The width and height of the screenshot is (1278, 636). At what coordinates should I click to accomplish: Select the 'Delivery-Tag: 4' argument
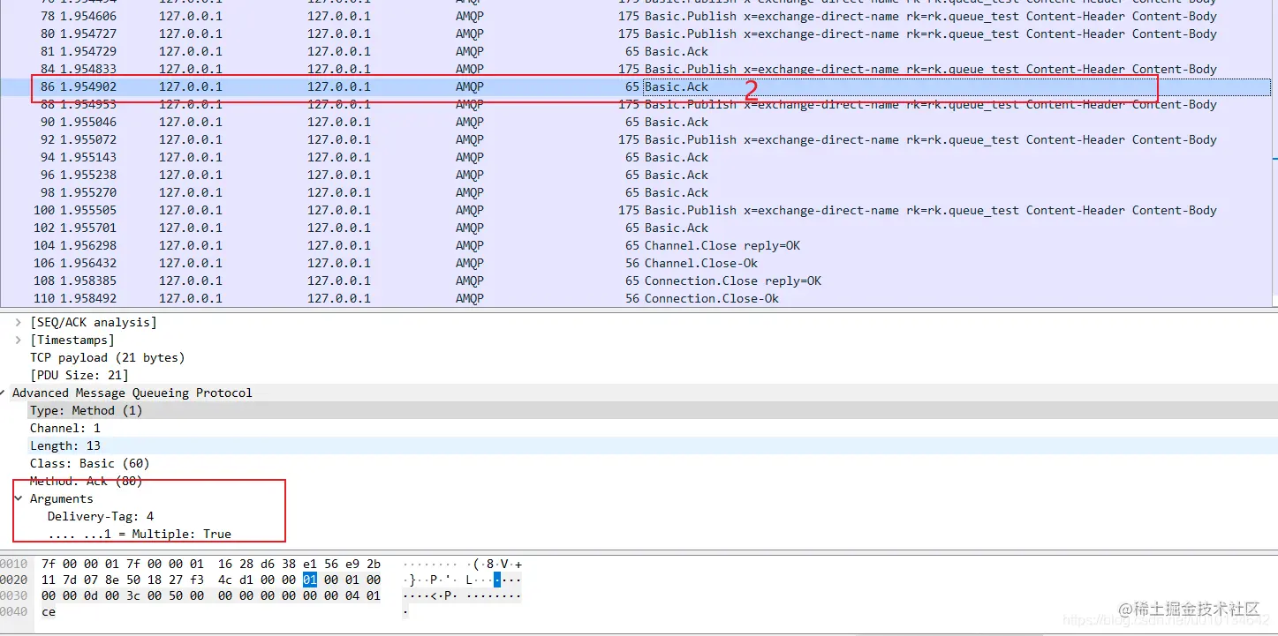tap(101, 516)
